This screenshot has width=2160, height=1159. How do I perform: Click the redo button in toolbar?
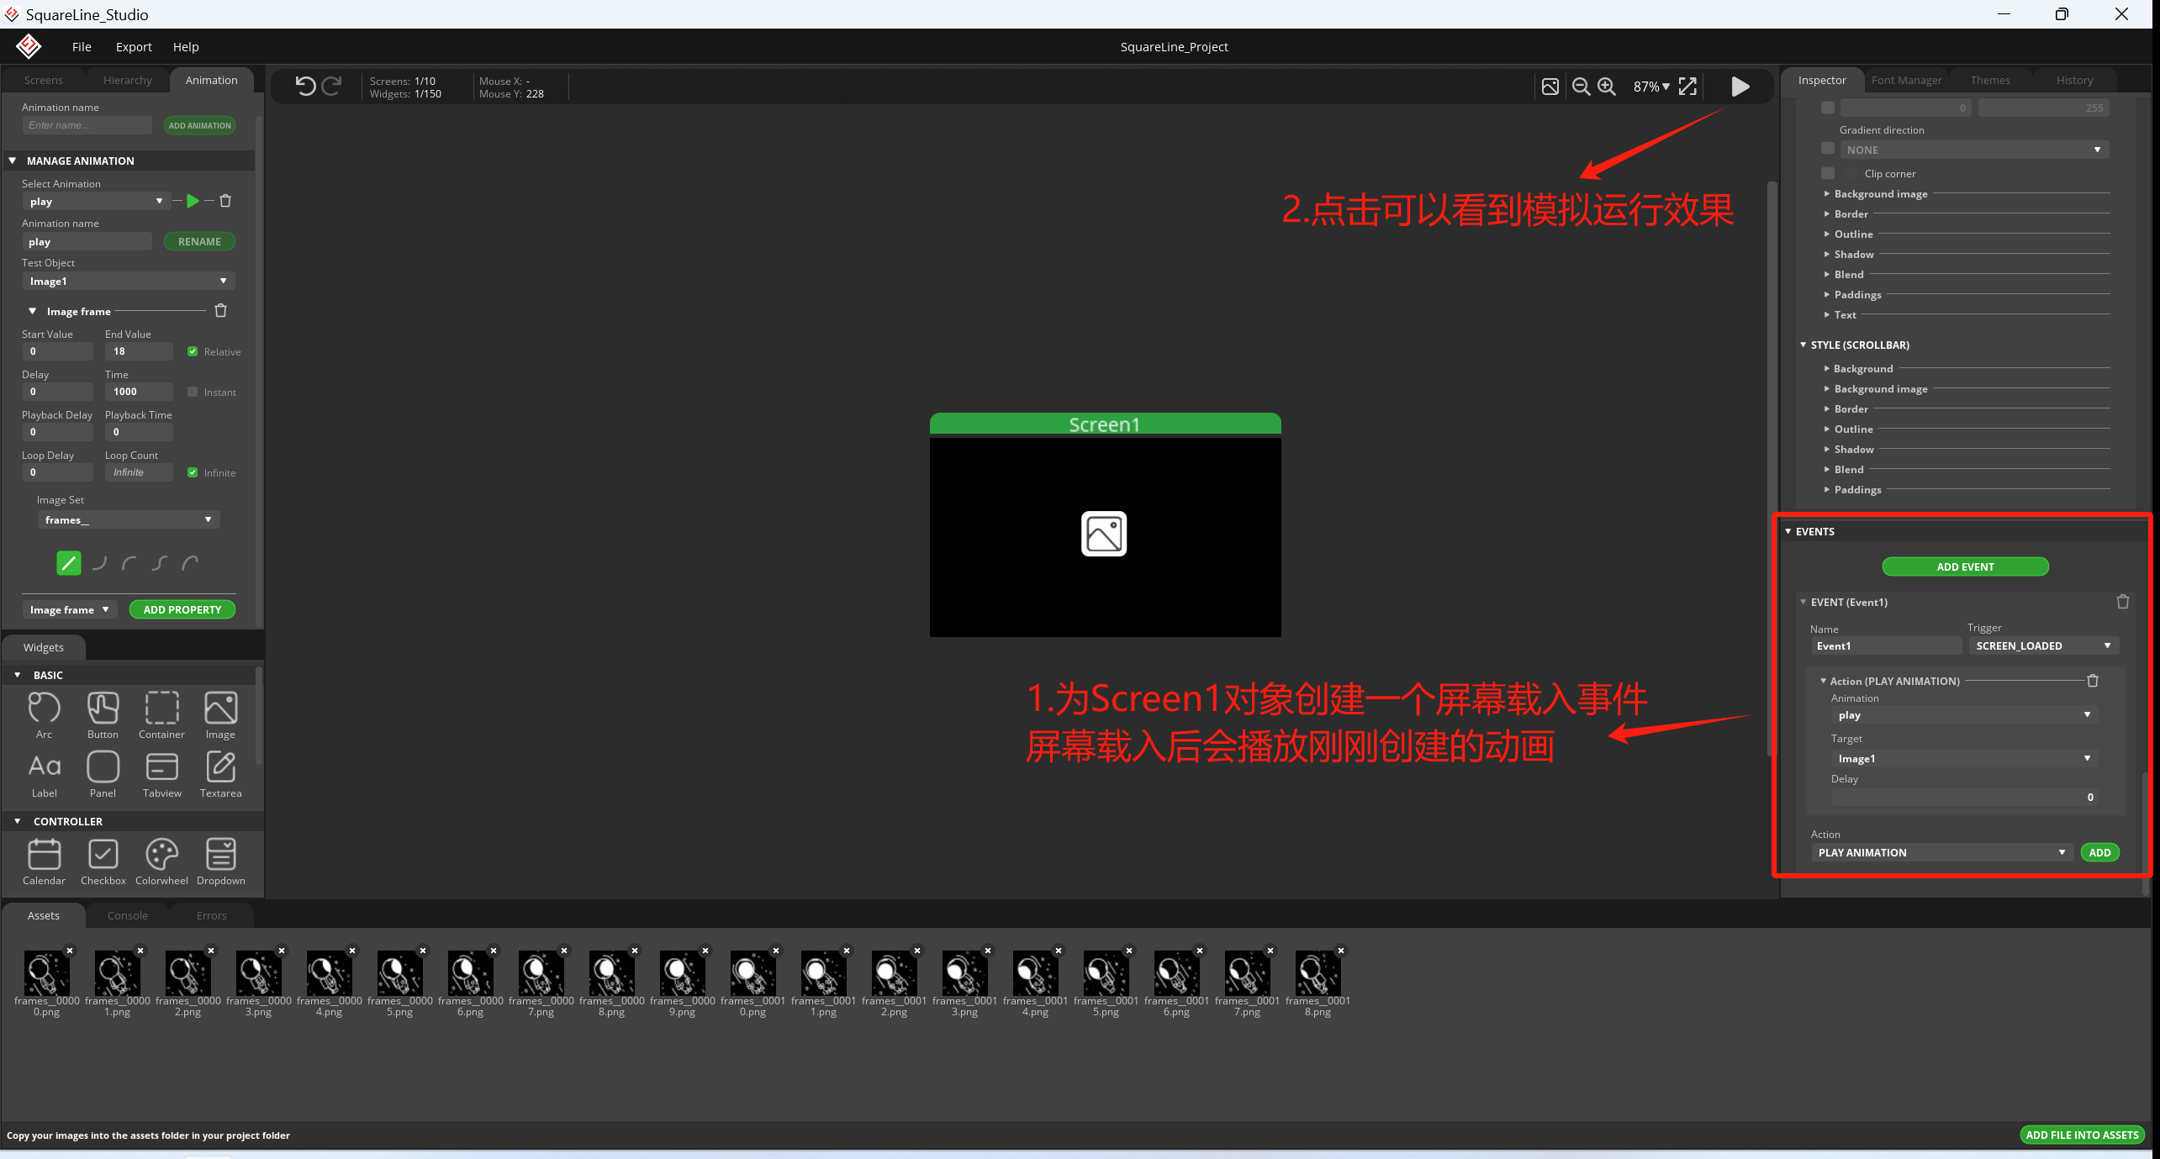(x=331, y=86)
